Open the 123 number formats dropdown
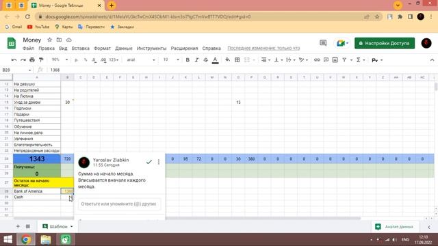 click(x=114, y=60)
